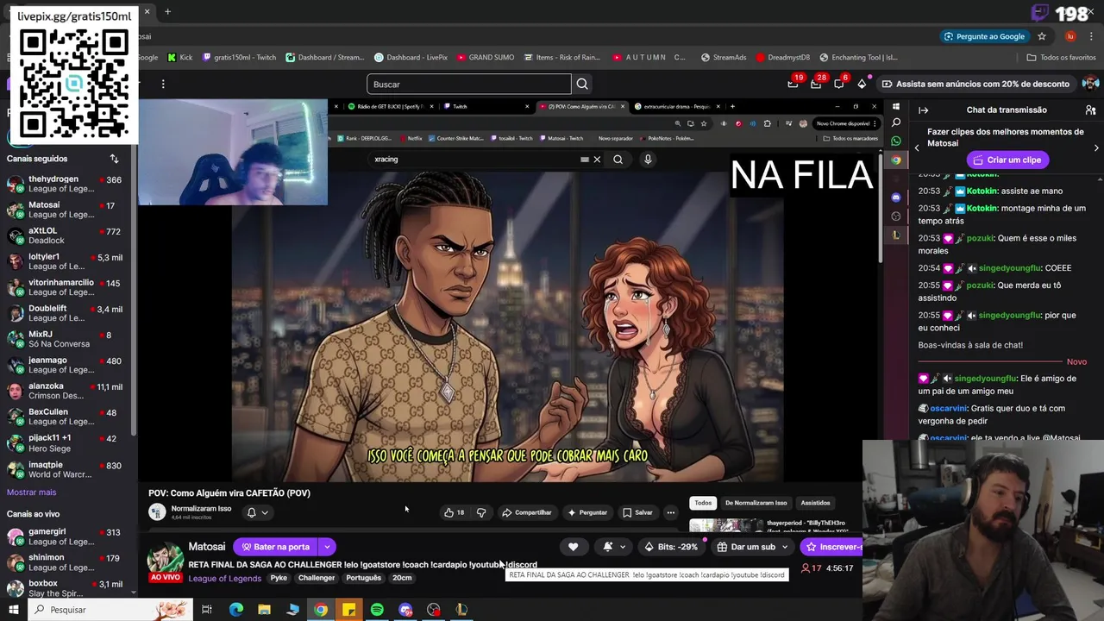This screenshot has width=1104, height=621.
Task: Open the shinimon live channel in sidebar
Action: [66, 562]
